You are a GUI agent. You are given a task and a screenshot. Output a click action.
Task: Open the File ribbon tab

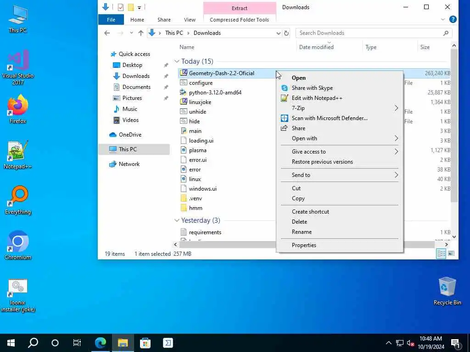click(111, 20)
